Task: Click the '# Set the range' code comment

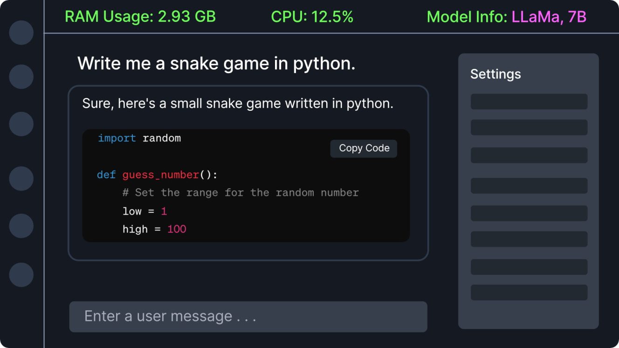Action: click(241, 192)
